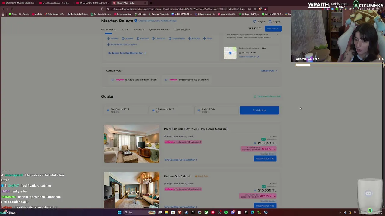The width and height of the screenshot is (385, 216).
Task: Open Microsoft Edge from the taskbar
Action: [252, 212]
